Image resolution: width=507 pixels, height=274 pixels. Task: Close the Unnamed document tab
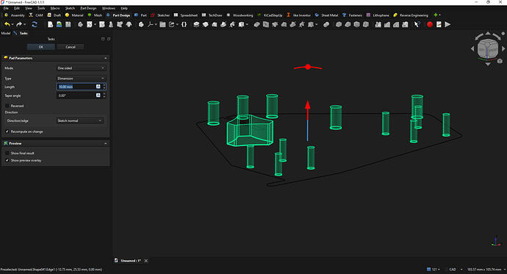146,261
